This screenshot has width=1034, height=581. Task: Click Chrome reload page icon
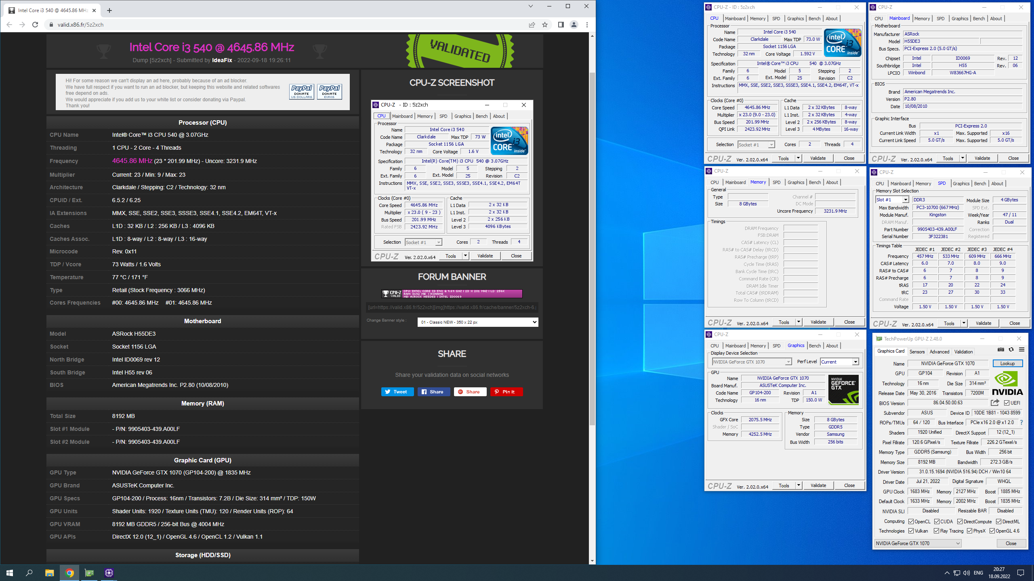(x=35, y=25)
